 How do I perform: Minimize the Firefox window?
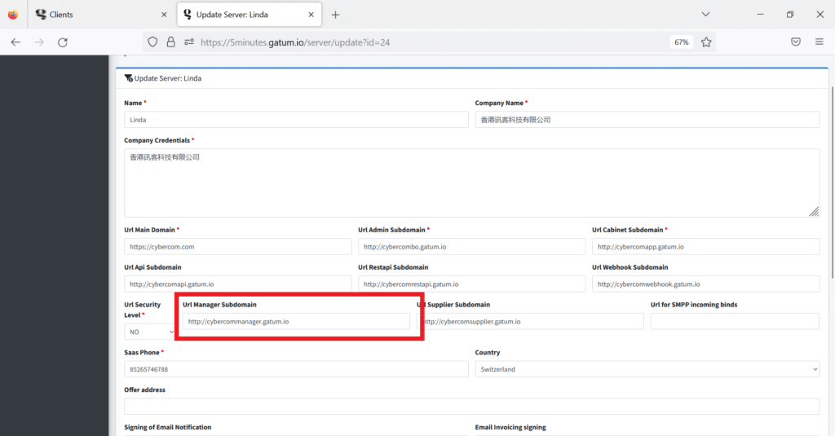(761, 15)
